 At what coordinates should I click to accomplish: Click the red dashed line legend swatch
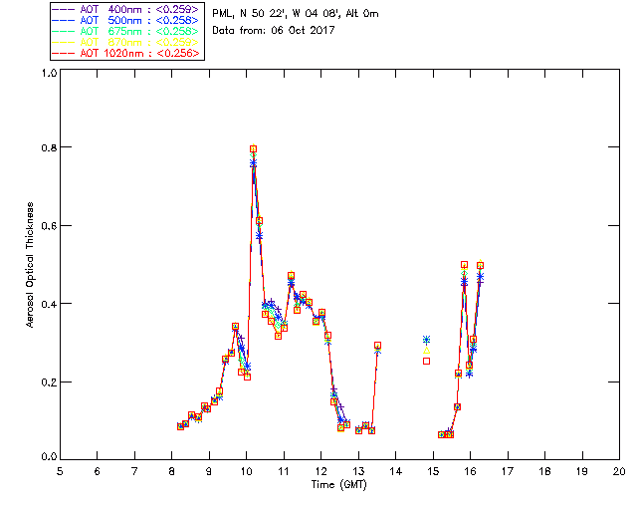coord(64,53)
